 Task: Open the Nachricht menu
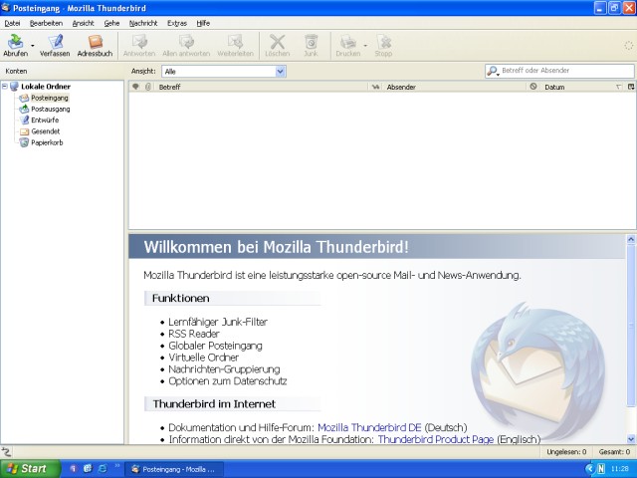click(143, 23)
